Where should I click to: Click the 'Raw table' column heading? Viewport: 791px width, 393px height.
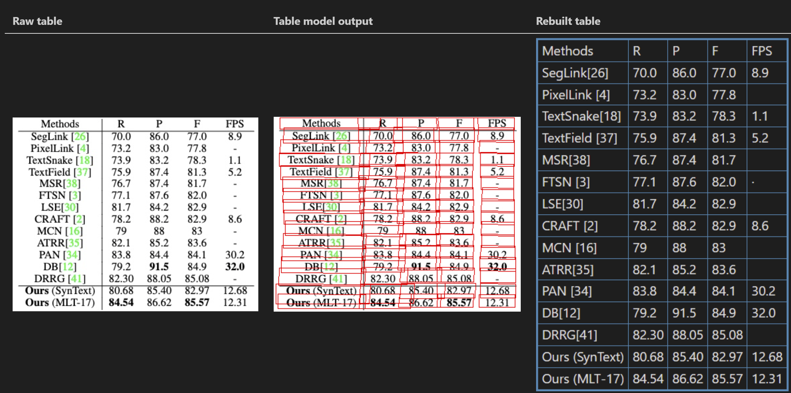pyautogui.click(x=38, y=21)
